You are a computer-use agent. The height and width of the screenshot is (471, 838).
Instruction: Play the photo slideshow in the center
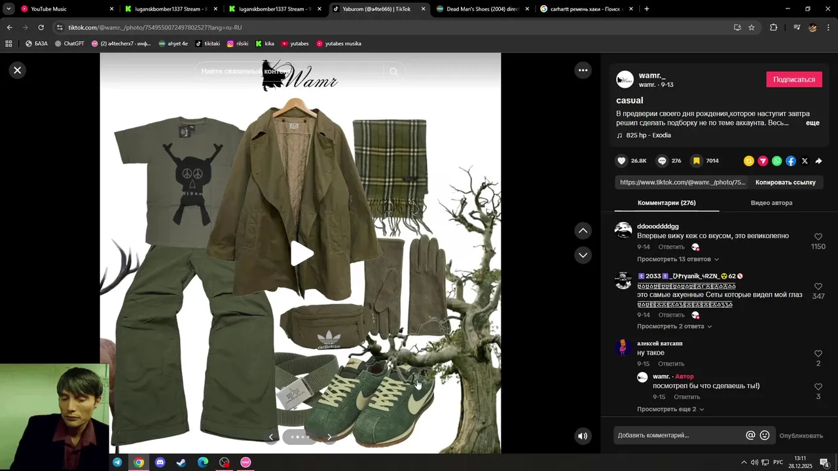point(302,254)
